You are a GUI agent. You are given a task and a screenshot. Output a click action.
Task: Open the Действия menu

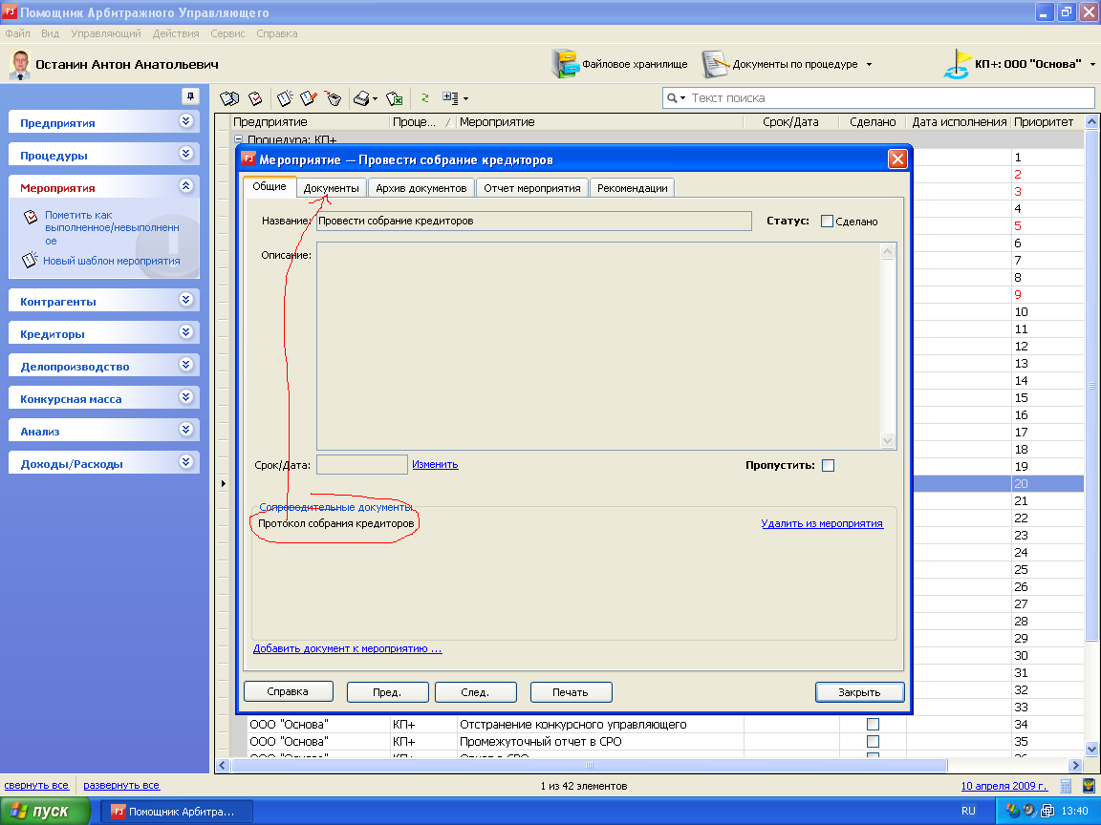tap(176, 33)
